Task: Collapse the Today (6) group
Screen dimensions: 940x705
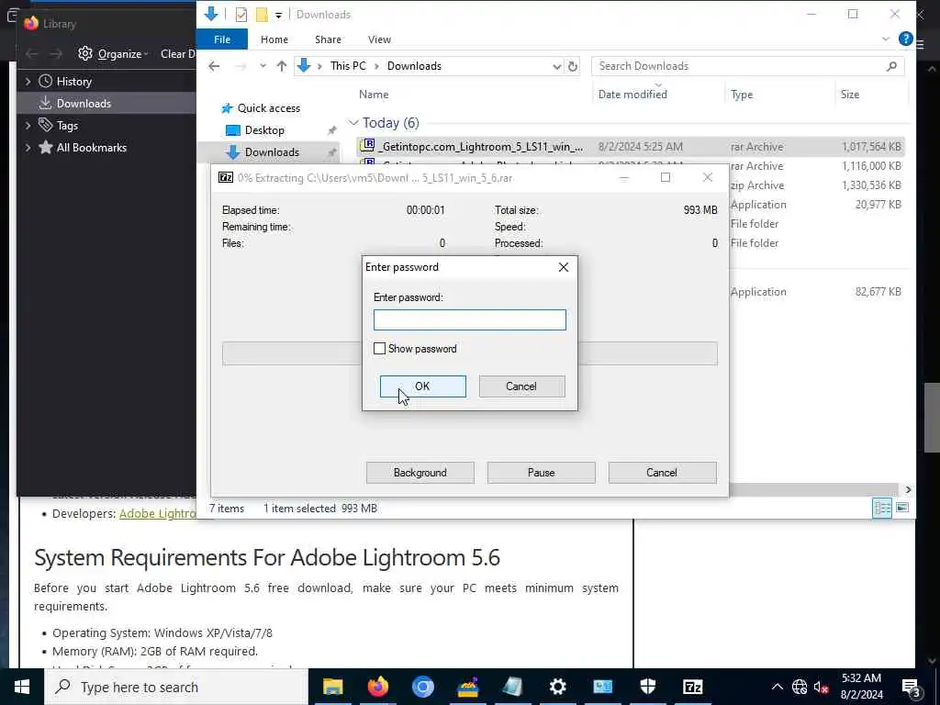Action: click(x=353, y=123)
